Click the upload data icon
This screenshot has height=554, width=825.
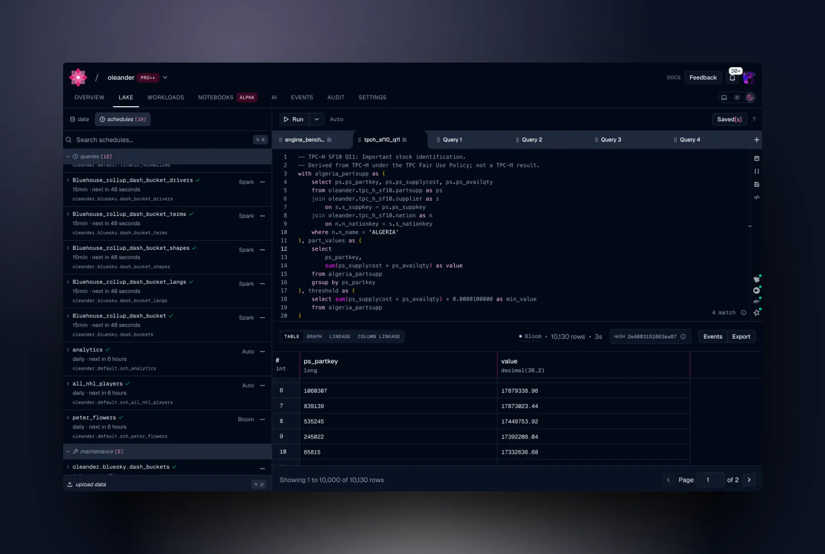(x=70, y=484)
